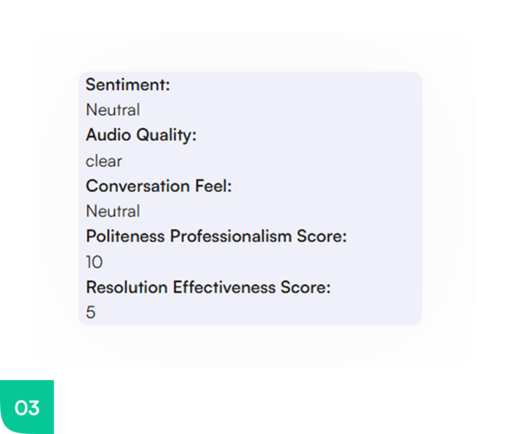Viewport: 506px width, 434px height.
Task: Click the word Audio in the card
Action: (x=108, y=135)
